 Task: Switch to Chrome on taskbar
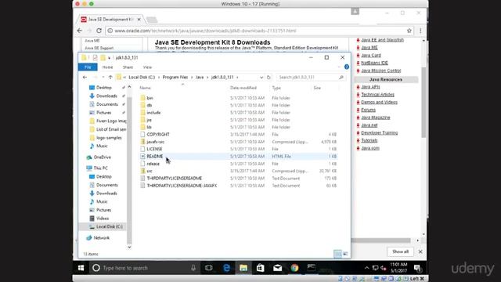pyautogui.click(x=294, y=268)
